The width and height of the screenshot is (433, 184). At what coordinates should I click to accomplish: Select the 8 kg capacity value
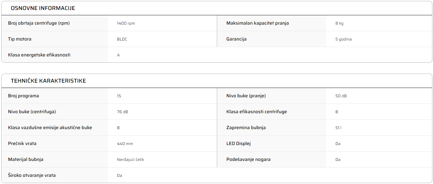(339, 23)
